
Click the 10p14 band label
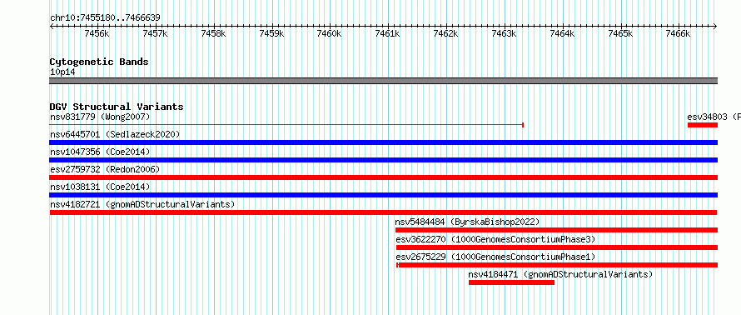coord(62,72)
